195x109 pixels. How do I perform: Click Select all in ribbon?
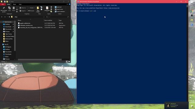tap(58, 7)
